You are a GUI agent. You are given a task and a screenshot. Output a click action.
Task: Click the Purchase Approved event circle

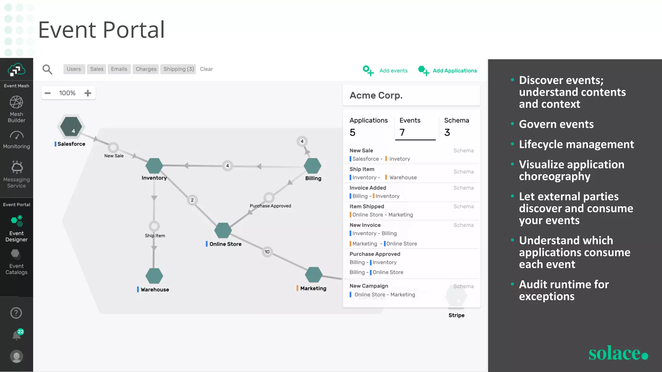269,197
